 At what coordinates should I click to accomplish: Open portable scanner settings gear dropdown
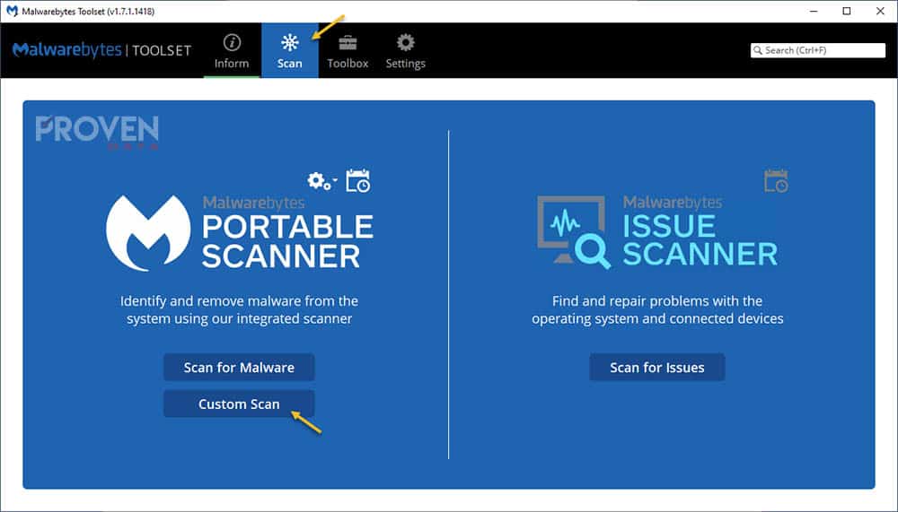(x=321, y=181)
